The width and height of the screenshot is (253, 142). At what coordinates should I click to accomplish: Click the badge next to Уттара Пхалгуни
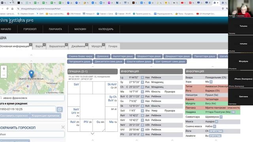233,112
